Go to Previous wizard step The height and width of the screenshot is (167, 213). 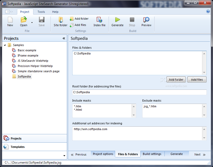coord(79,154)
